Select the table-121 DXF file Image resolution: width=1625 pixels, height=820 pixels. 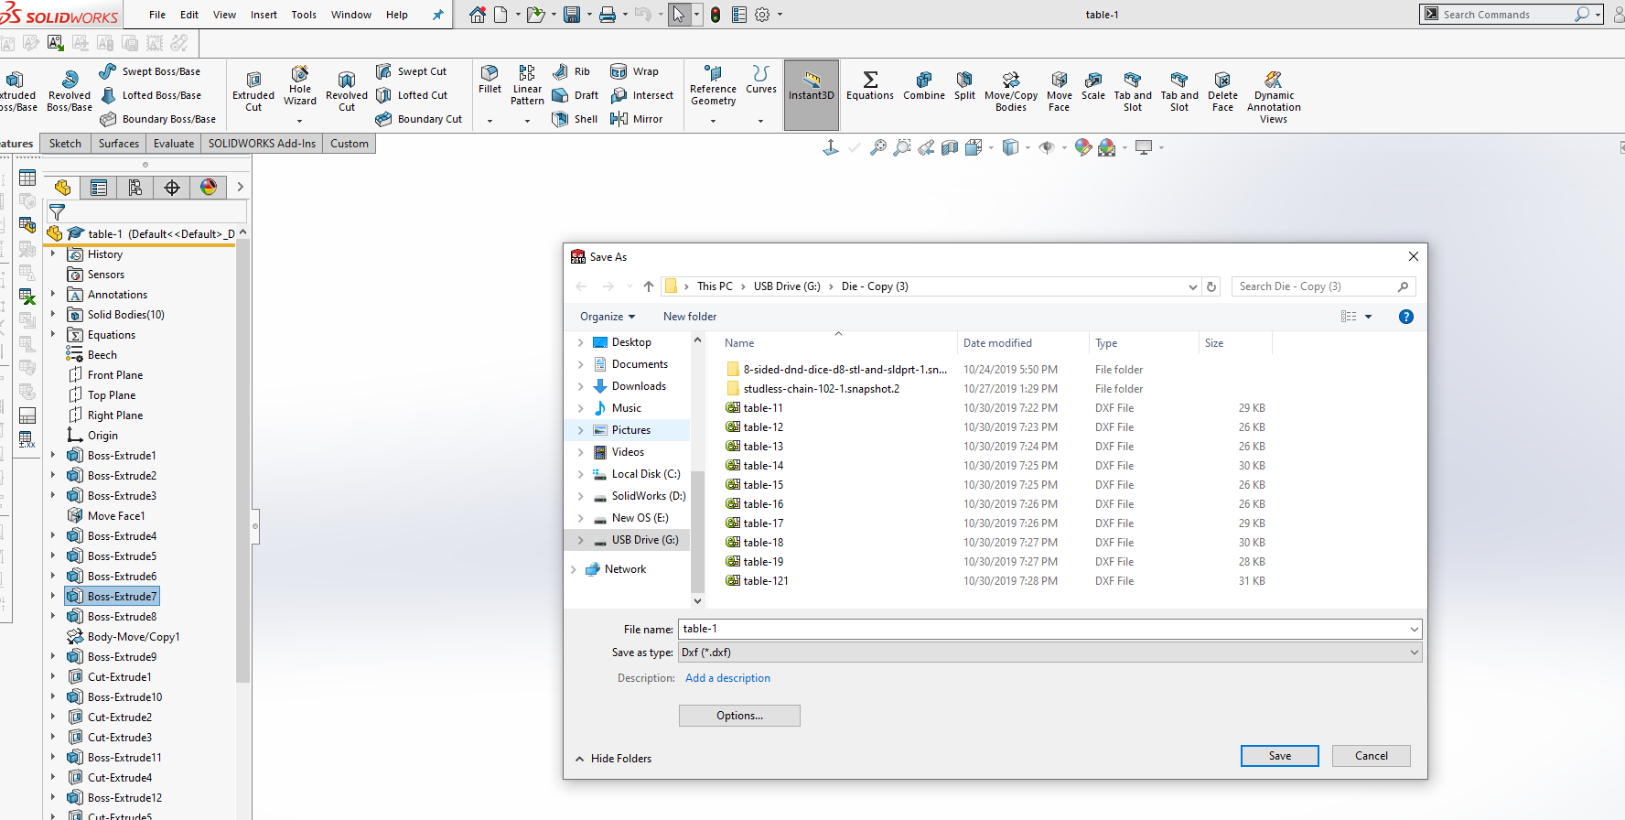(766, 581)
